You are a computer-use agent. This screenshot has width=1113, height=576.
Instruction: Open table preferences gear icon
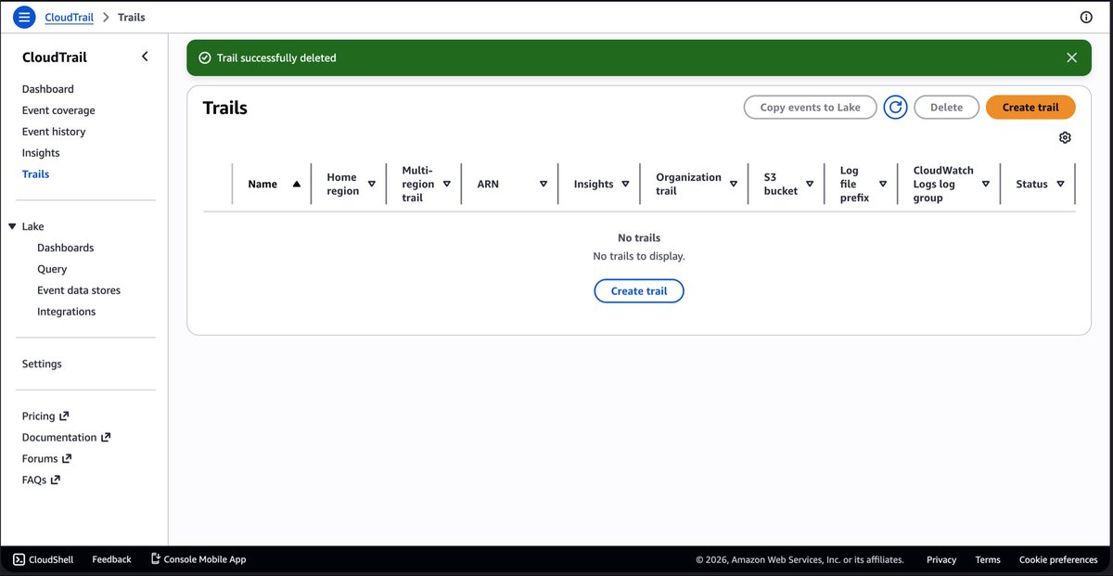click(1065, 137)
